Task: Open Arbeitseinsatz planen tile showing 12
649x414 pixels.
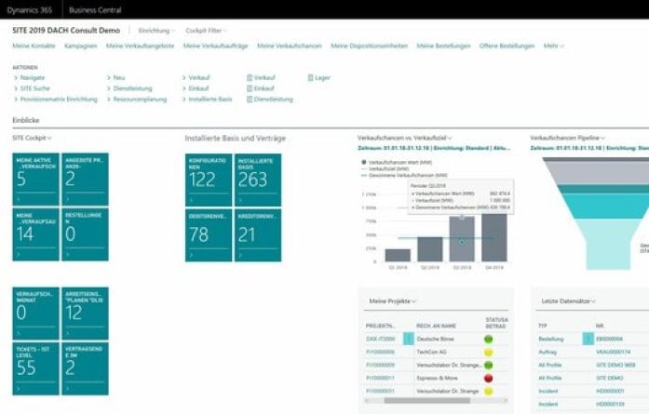Action: click(85, 314)
